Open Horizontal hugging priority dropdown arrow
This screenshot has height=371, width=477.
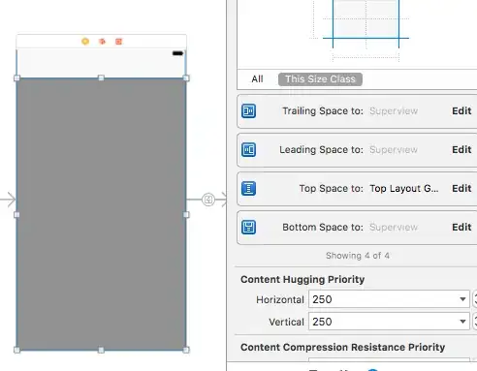point(462,299)
